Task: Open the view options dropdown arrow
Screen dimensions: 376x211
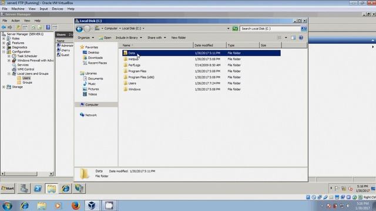Action: (x=286, y=38)
